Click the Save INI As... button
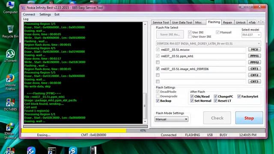The width and height of the screenshot is (274, 154). [x=170, y=34]
